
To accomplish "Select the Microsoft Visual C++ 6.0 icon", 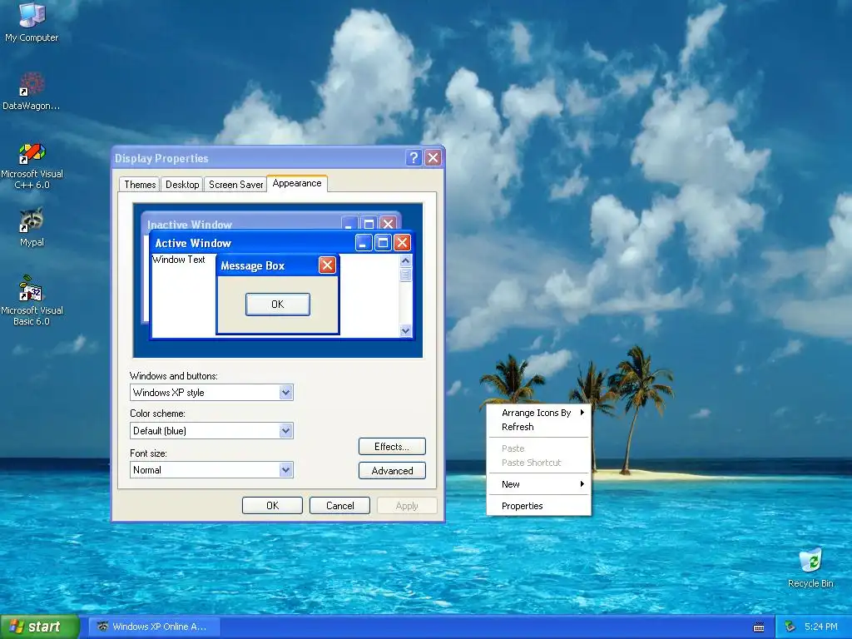I will click(x=32, y=166).
